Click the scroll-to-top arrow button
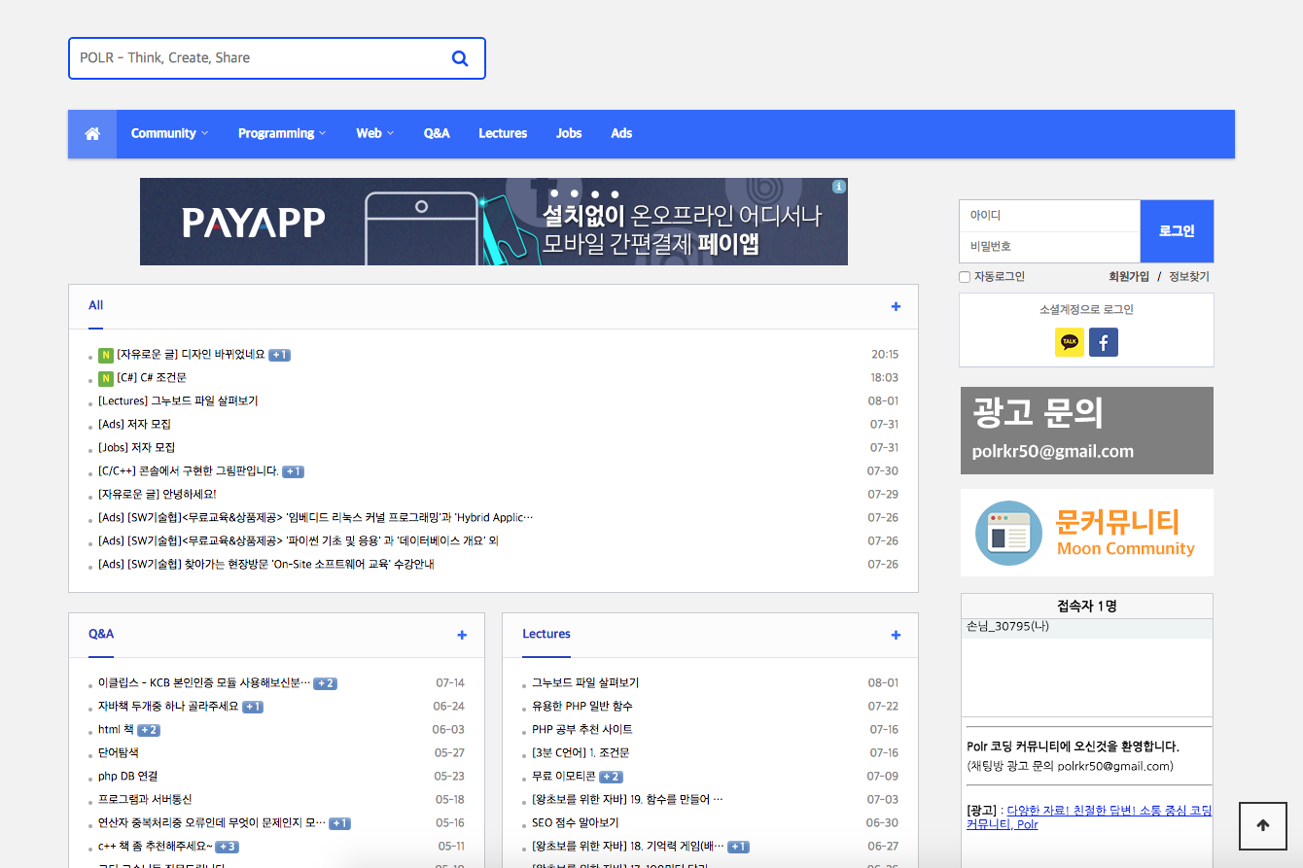The height and width of the screenshot is (868, 1303). pyautogui.click(x=1262, y=826)
